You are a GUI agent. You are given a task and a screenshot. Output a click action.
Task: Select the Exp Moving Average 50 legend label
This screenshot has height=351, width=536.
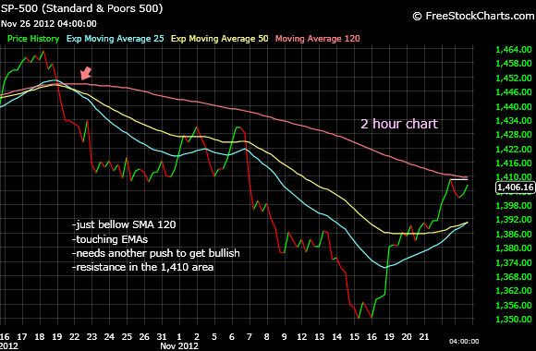pos(219,39)
